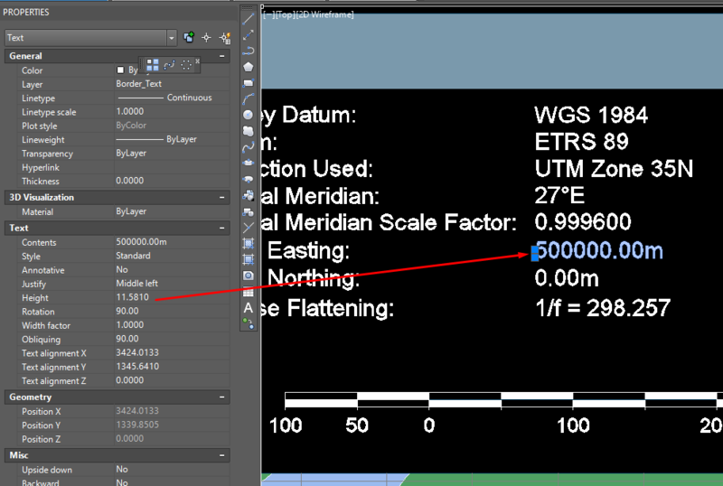Collapse the 3D Visualization section

[x=222, y=197]
